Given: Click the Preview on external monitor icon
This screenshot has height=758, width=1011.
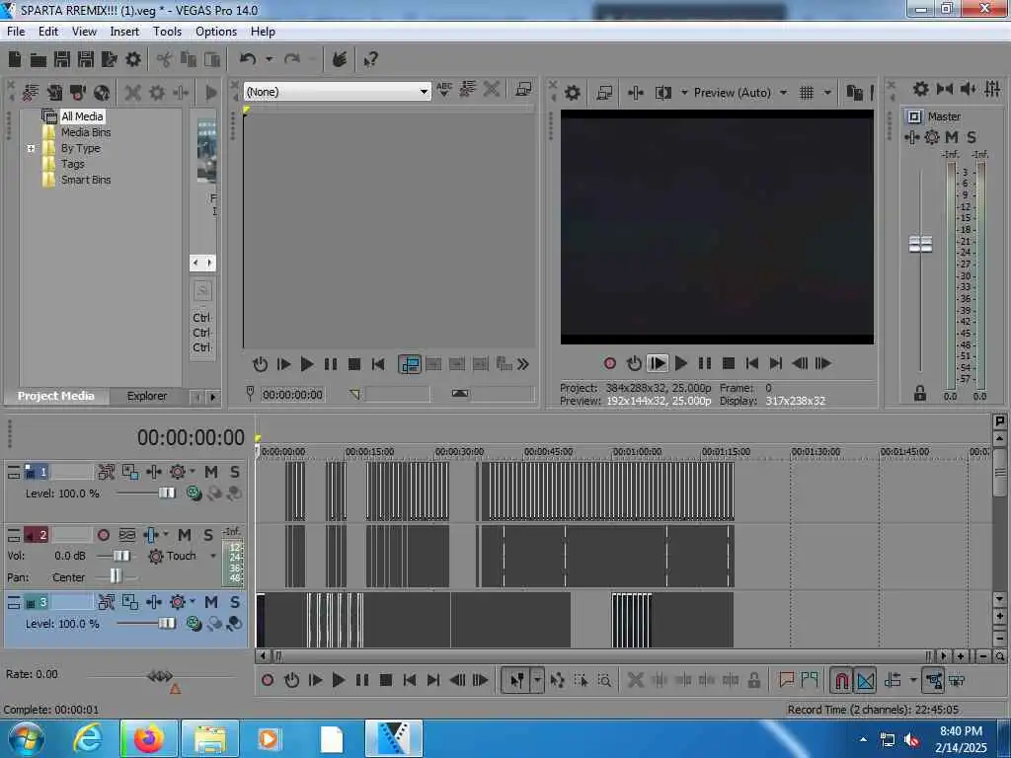Looking at the screenshot, I should (x=604, y=93).
